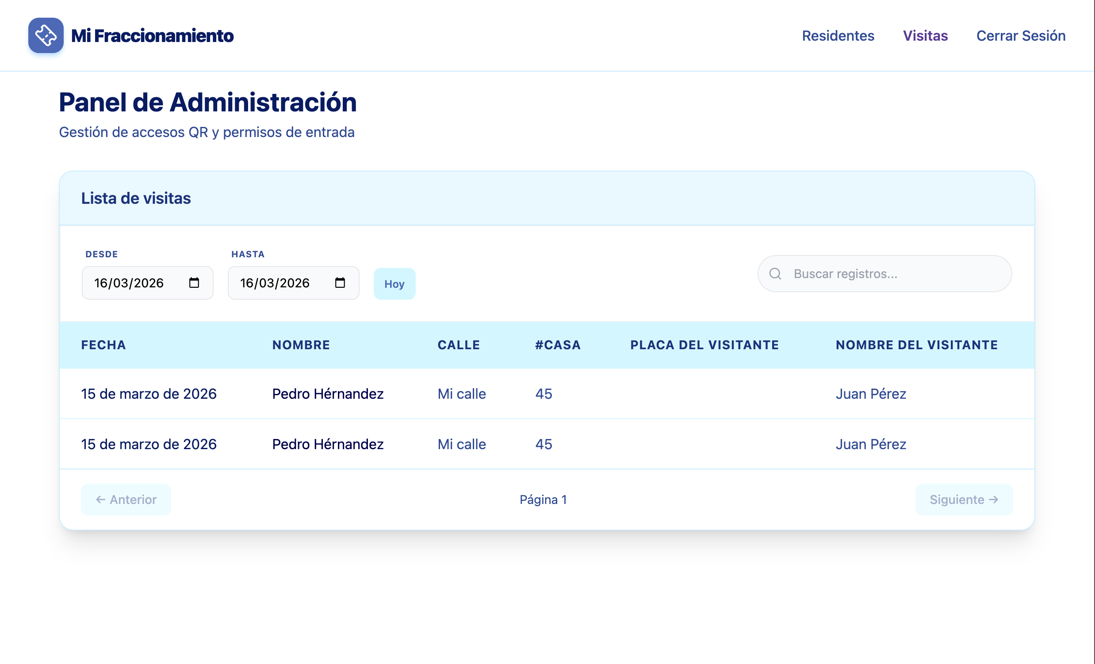Select the Fecha column header
1095x664 pixels.
pyautogui.click(x=103, y=345)
